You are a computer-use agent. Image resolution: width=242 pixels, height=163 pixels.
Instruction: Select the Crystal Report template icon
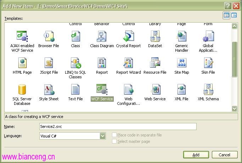click(128, 36)
